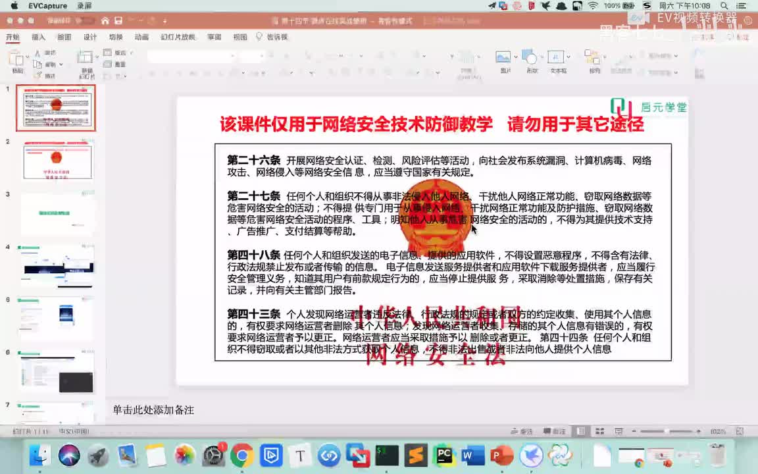Click zoom in plus button

click(x=699, y=431)
